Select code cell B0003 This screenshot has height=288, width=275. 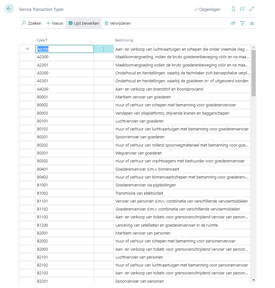pyautogui.click(x=65, y=113)
